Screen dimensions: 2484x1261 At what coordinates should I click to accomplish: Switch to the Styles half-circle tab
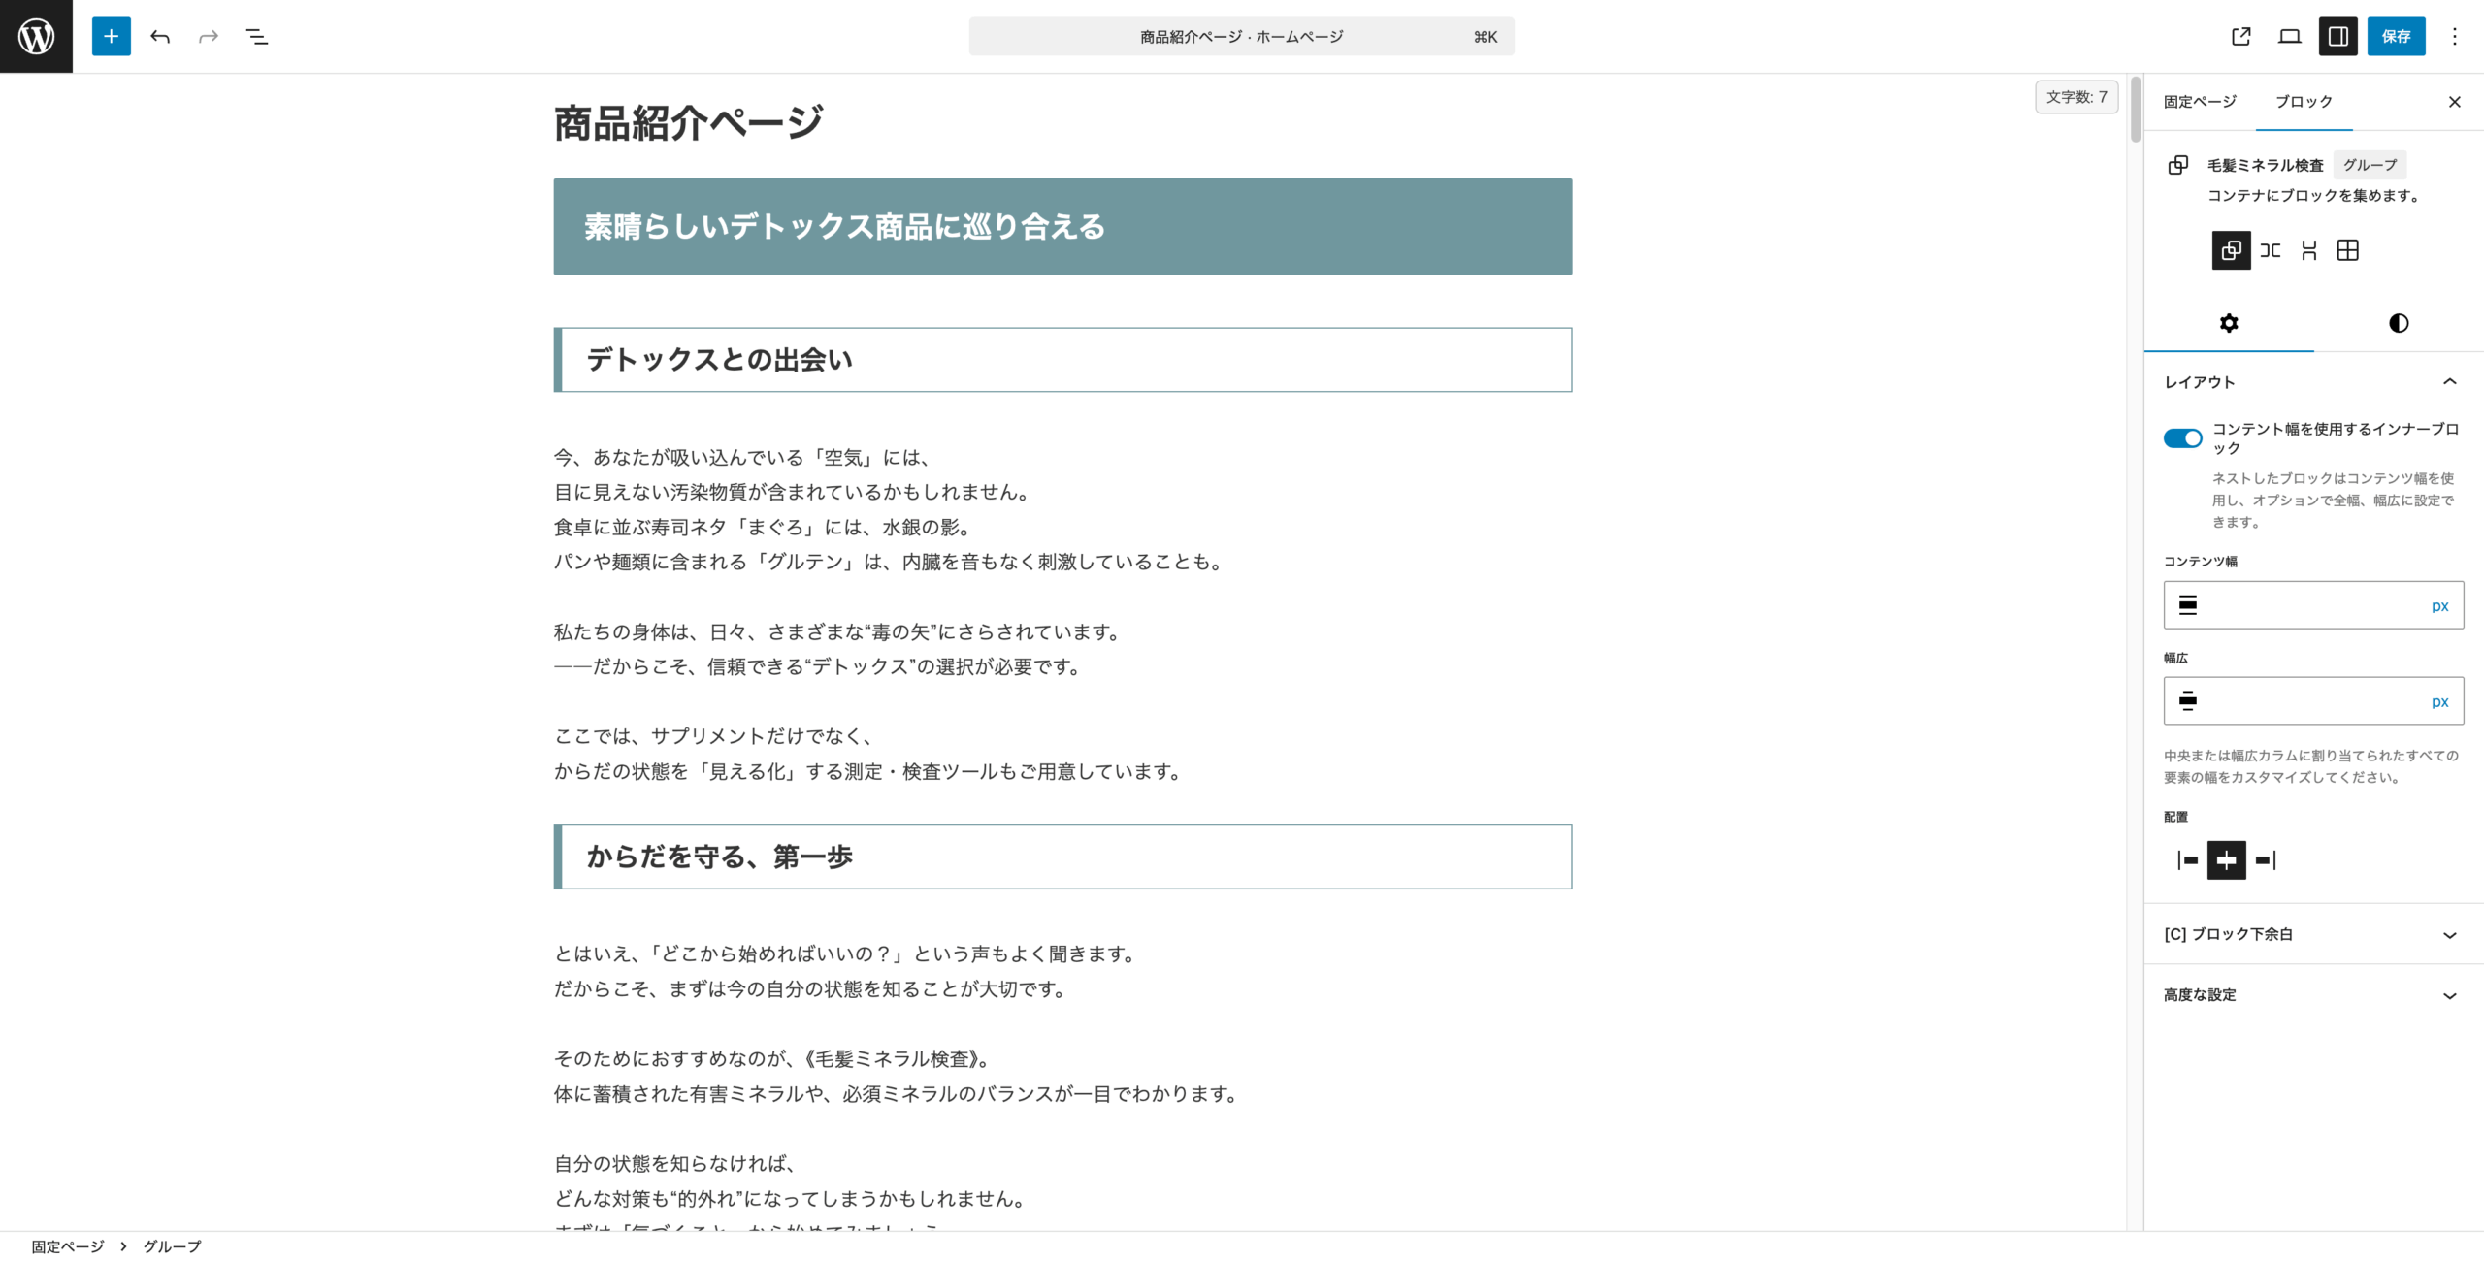(x=2398, y=323)
